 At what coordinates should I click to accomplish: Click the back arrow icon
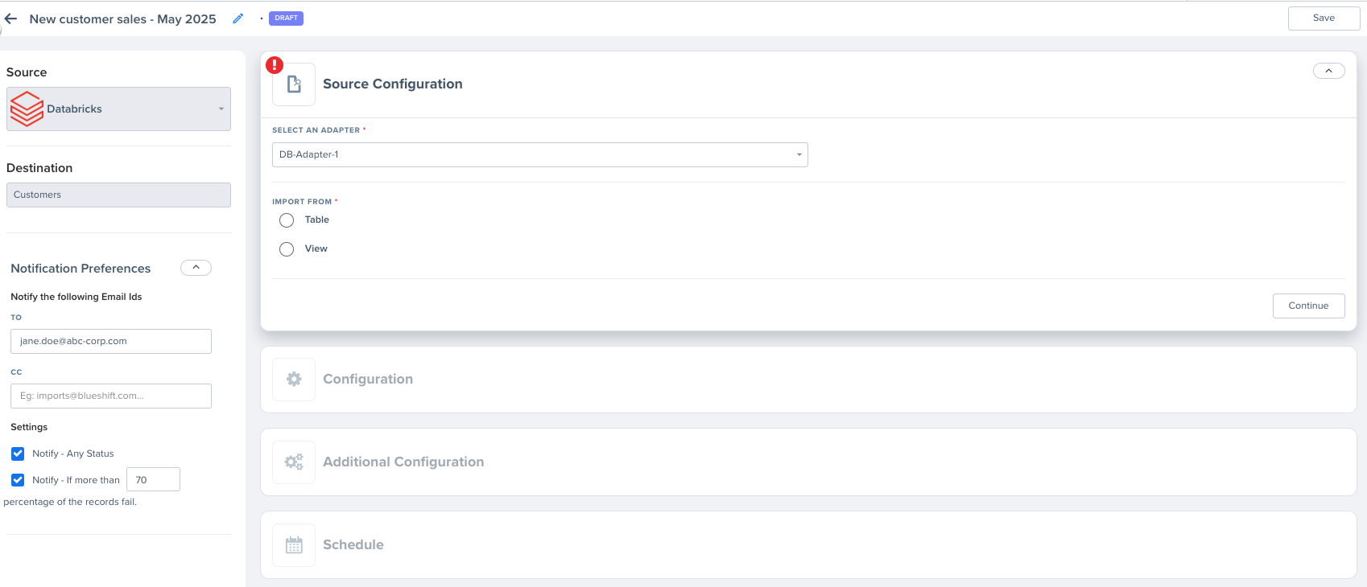11,18
